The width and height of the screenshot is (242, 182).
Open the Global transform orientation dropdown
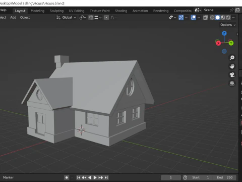(69, 18)
